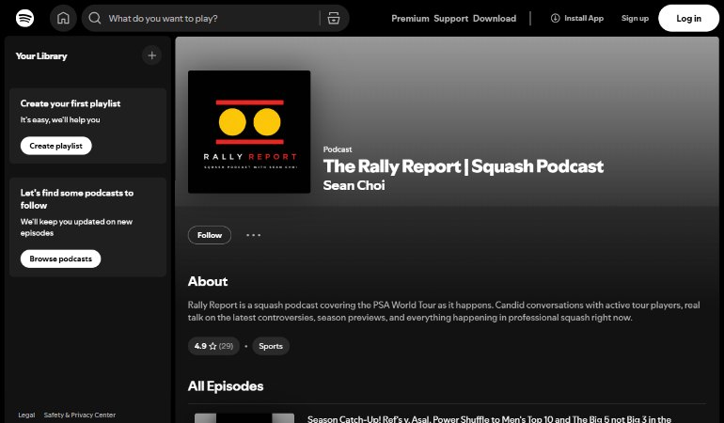This screenshot has height=423, width=724.
Task: Go to Home via house icon
Action: tap(63, 19)
